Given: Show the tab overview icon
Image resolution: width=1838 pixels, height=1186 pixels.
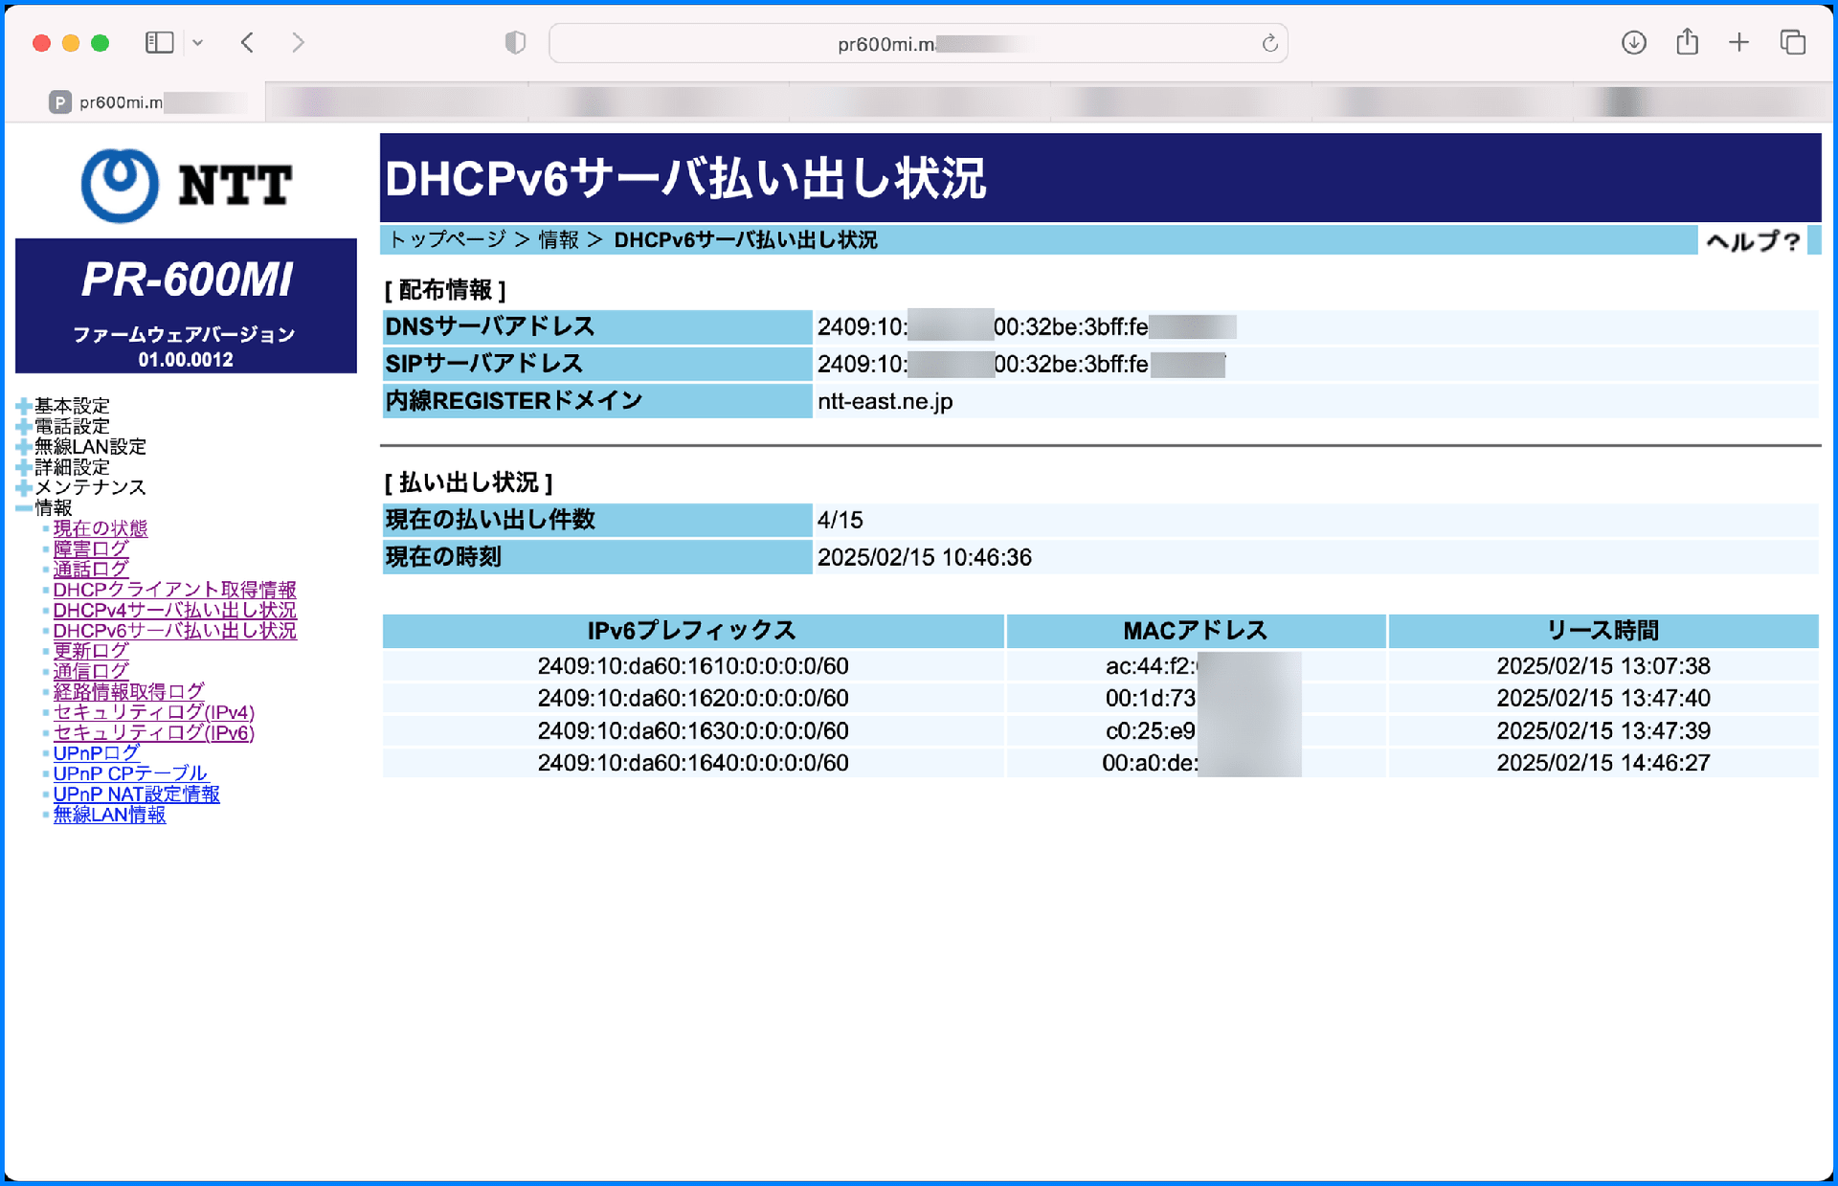Looking at the screenshot, I should (x=1792, y=42).
